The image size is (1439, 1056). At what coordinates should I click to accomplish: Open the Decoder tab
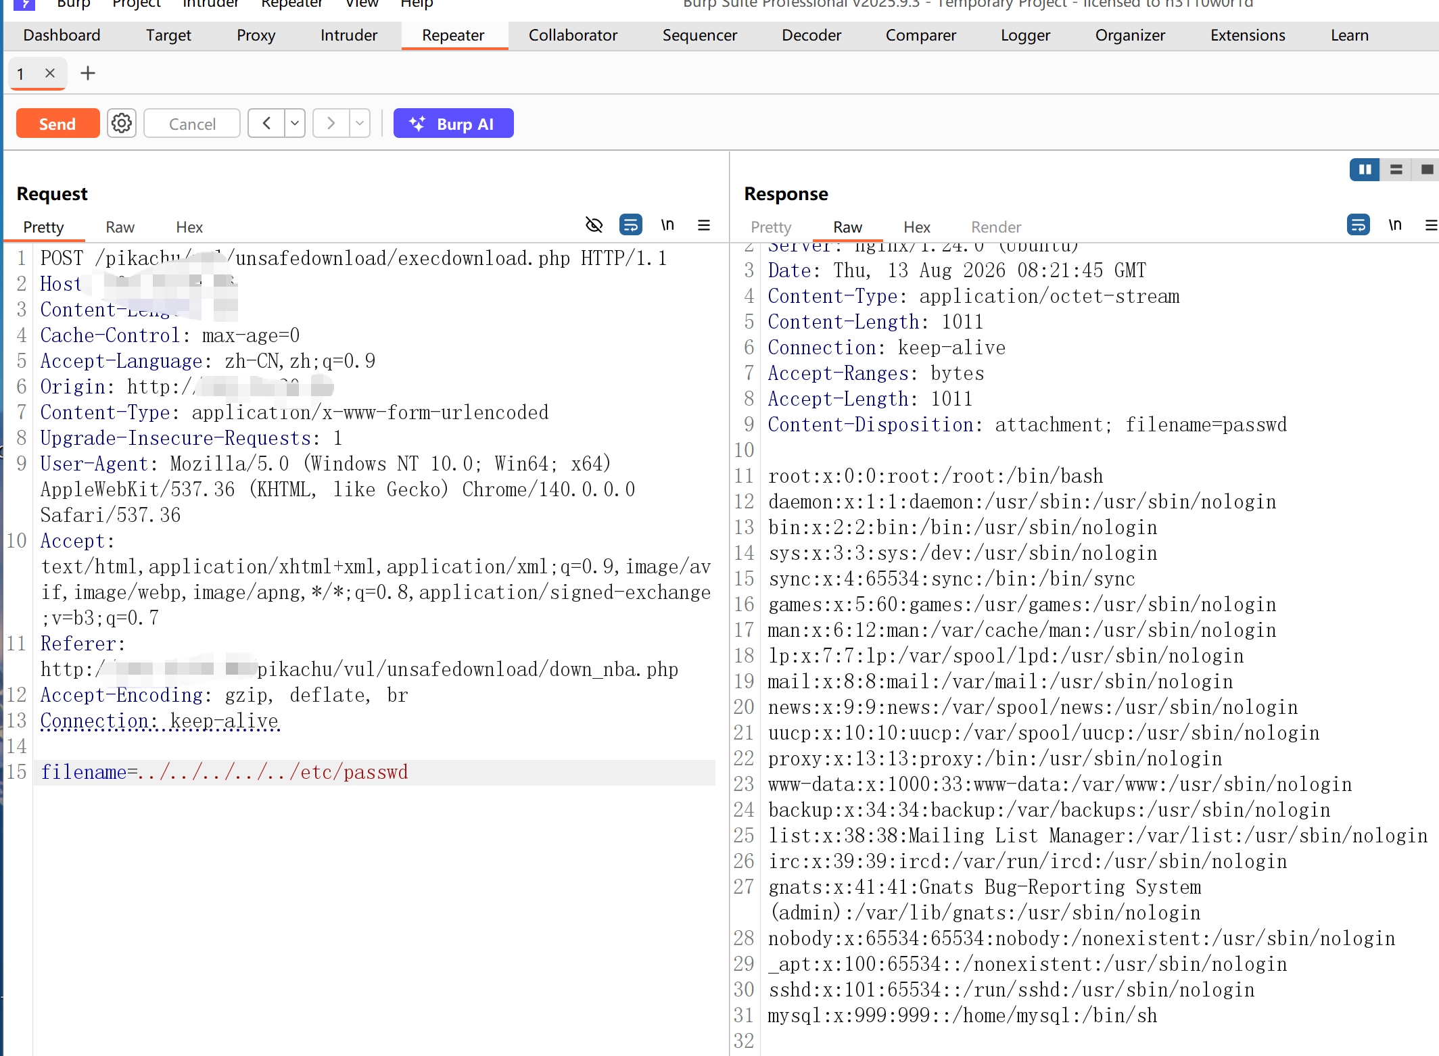[811, 35]
